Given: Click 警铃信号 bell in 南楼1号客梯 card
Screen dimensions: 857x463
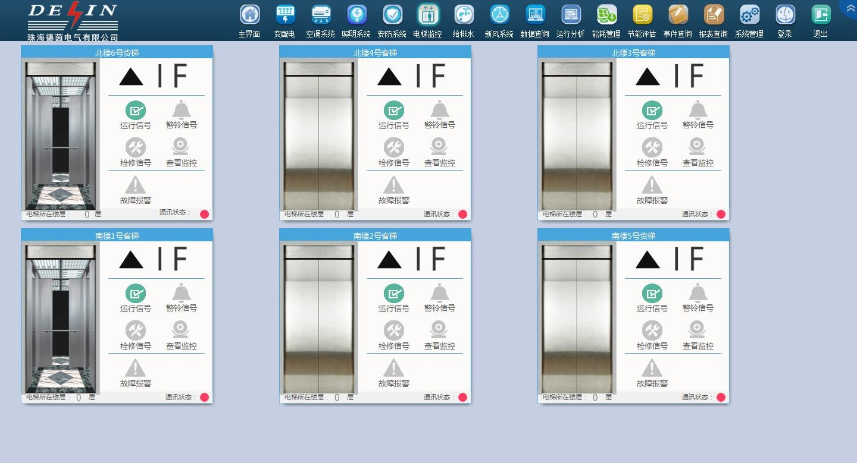Looking at the screenshot, I should (x=182, y=293).
